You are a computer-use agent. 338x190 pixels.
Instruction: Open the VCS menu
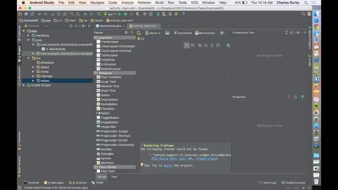tap(194, 3)
